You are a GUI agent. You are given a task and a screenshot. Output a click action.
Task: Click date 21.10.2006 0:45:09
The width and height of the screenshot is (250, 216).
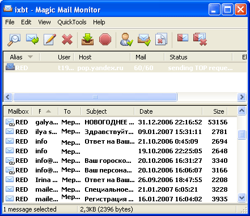(x=168, y=141)
